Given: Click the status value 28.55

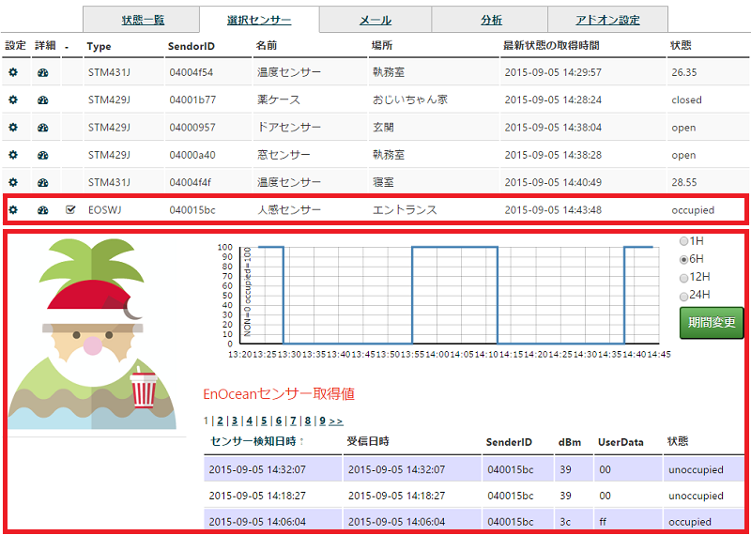Looking at the screenshot, I should (x=684, y=182).
